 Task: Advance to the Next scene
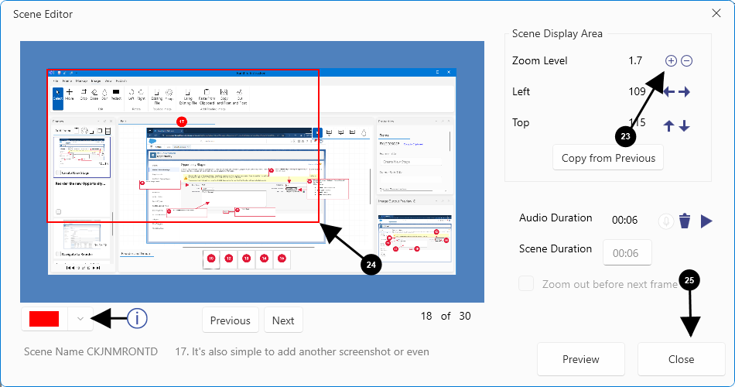pos(283,320)
